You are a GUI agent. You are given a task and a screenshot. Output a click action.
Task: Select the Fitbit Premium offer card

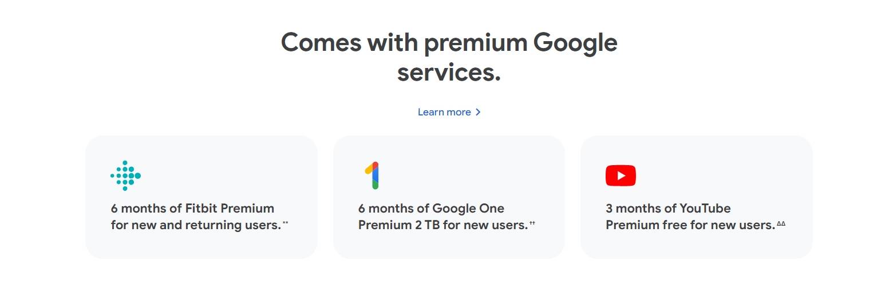coord(201,197)
